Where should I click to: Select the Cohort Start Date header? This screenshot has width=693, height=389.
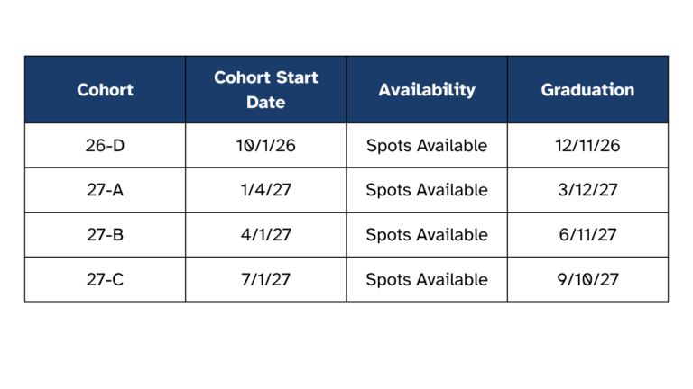point(266,89)
